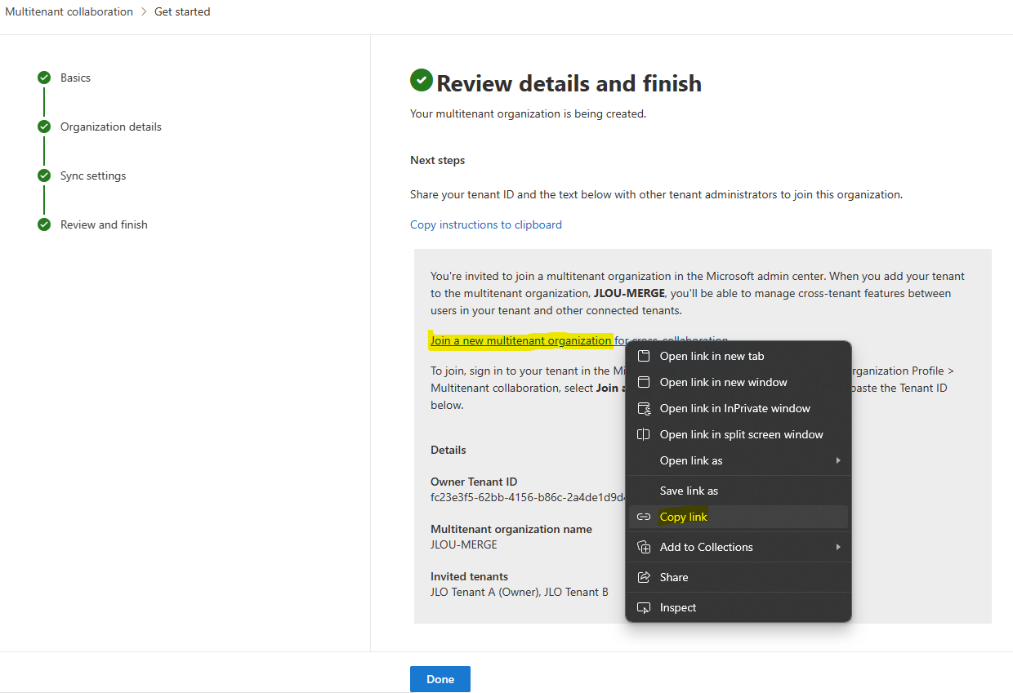
Task: Click Your multitenant organization is being created text
Action: [528, 113]
